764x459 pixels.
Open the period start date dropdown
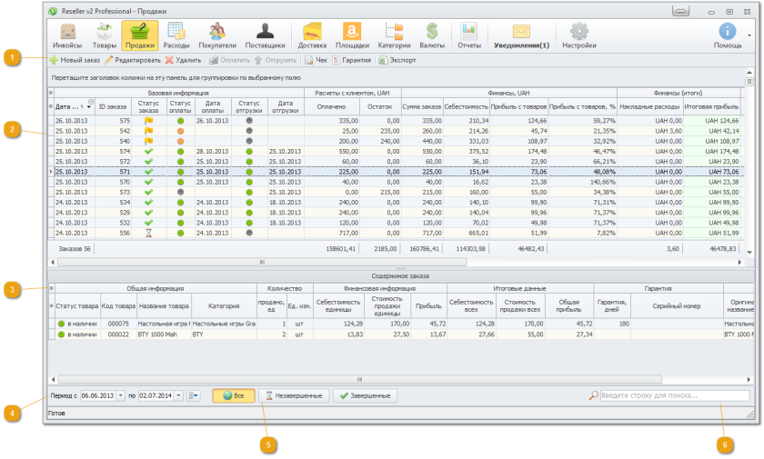121,396
